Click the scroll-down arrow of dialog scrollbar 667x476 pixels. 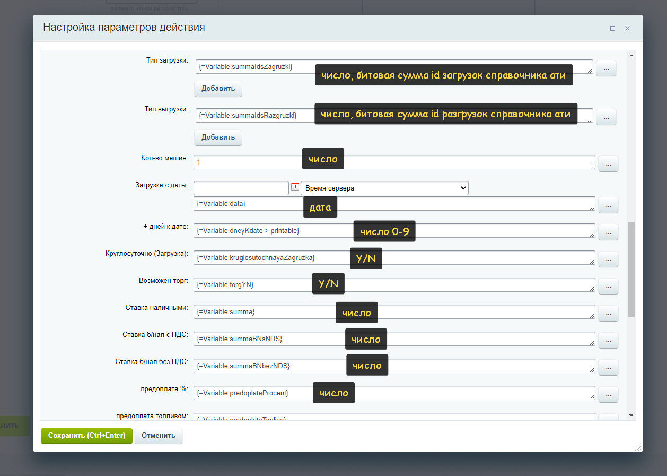(631, 416)
